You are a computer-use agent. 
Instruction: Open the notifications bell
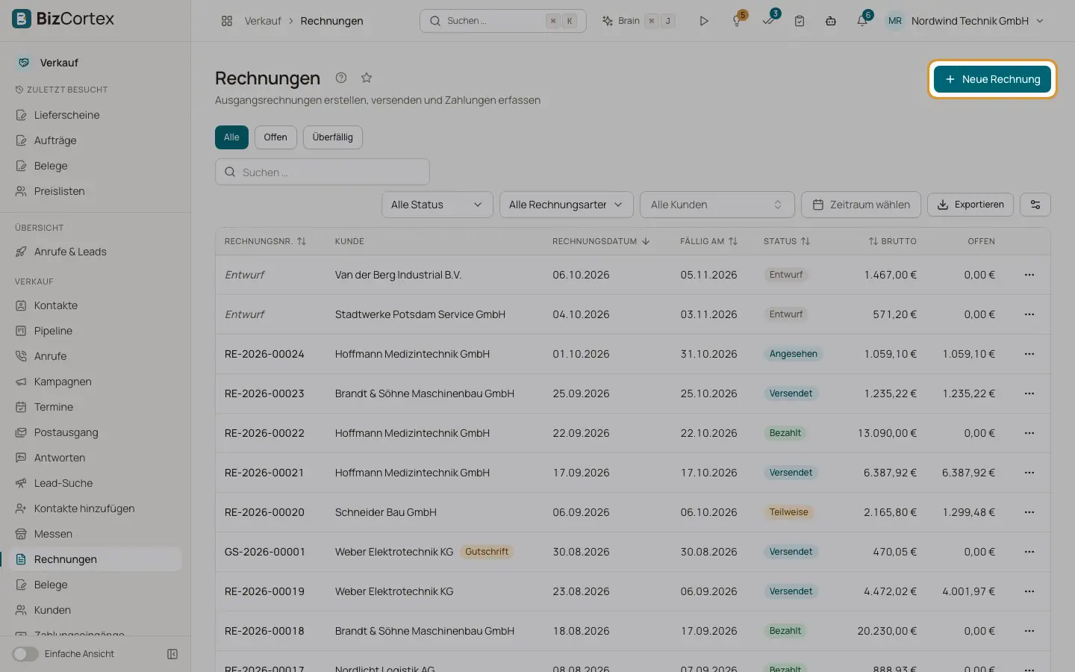862,21
